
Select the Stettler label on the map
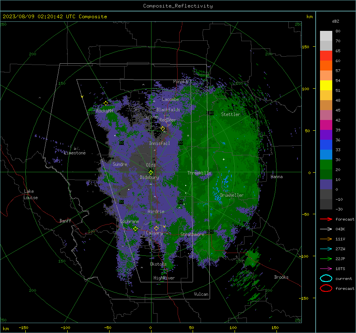pos(231,114)
